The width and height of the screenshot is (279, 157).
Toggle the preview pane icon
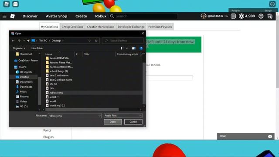tap(134, 48)
